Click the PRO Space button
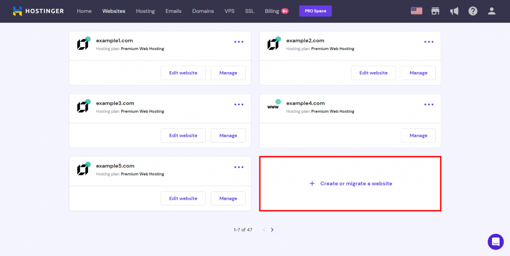Viewport: 510px width, 256px height. point(315,11)
